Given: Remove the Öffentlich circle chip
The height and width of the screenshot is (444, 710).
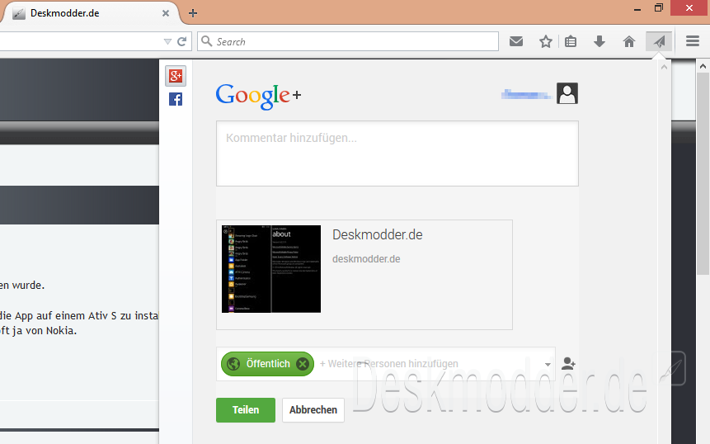Looking at the screenshot, I should click(303, 364).
